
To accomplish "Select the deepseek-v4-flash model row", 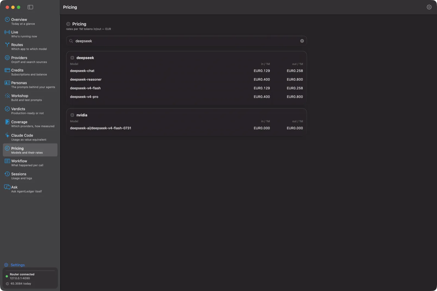I will pos(186,88).
